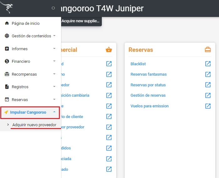Image resolution: width=219 pixels, height=178 pixels.
Task: Click external link icon for Gestión de reservas
Action: click(208, 95)
